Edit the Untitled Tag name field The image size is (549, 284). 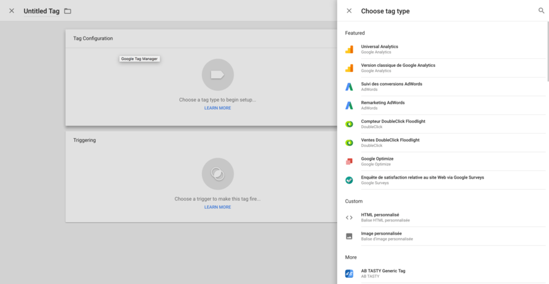41,11
